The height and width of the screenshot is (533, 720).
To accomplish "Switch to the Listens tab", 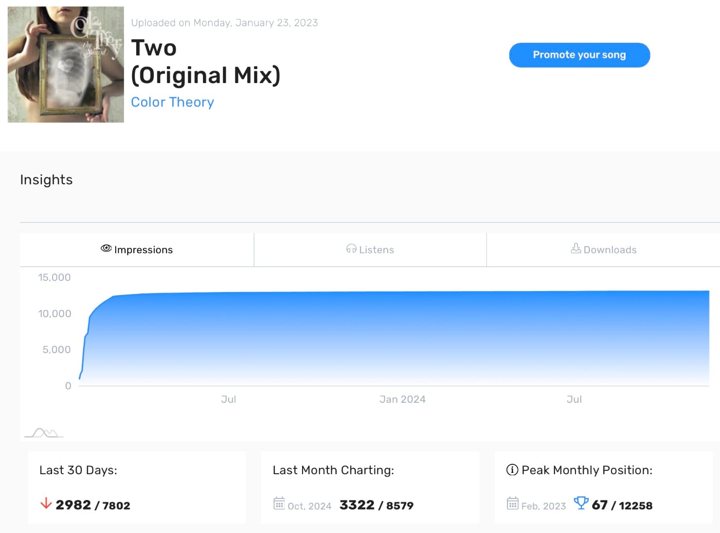I will [x=370, y=250].
